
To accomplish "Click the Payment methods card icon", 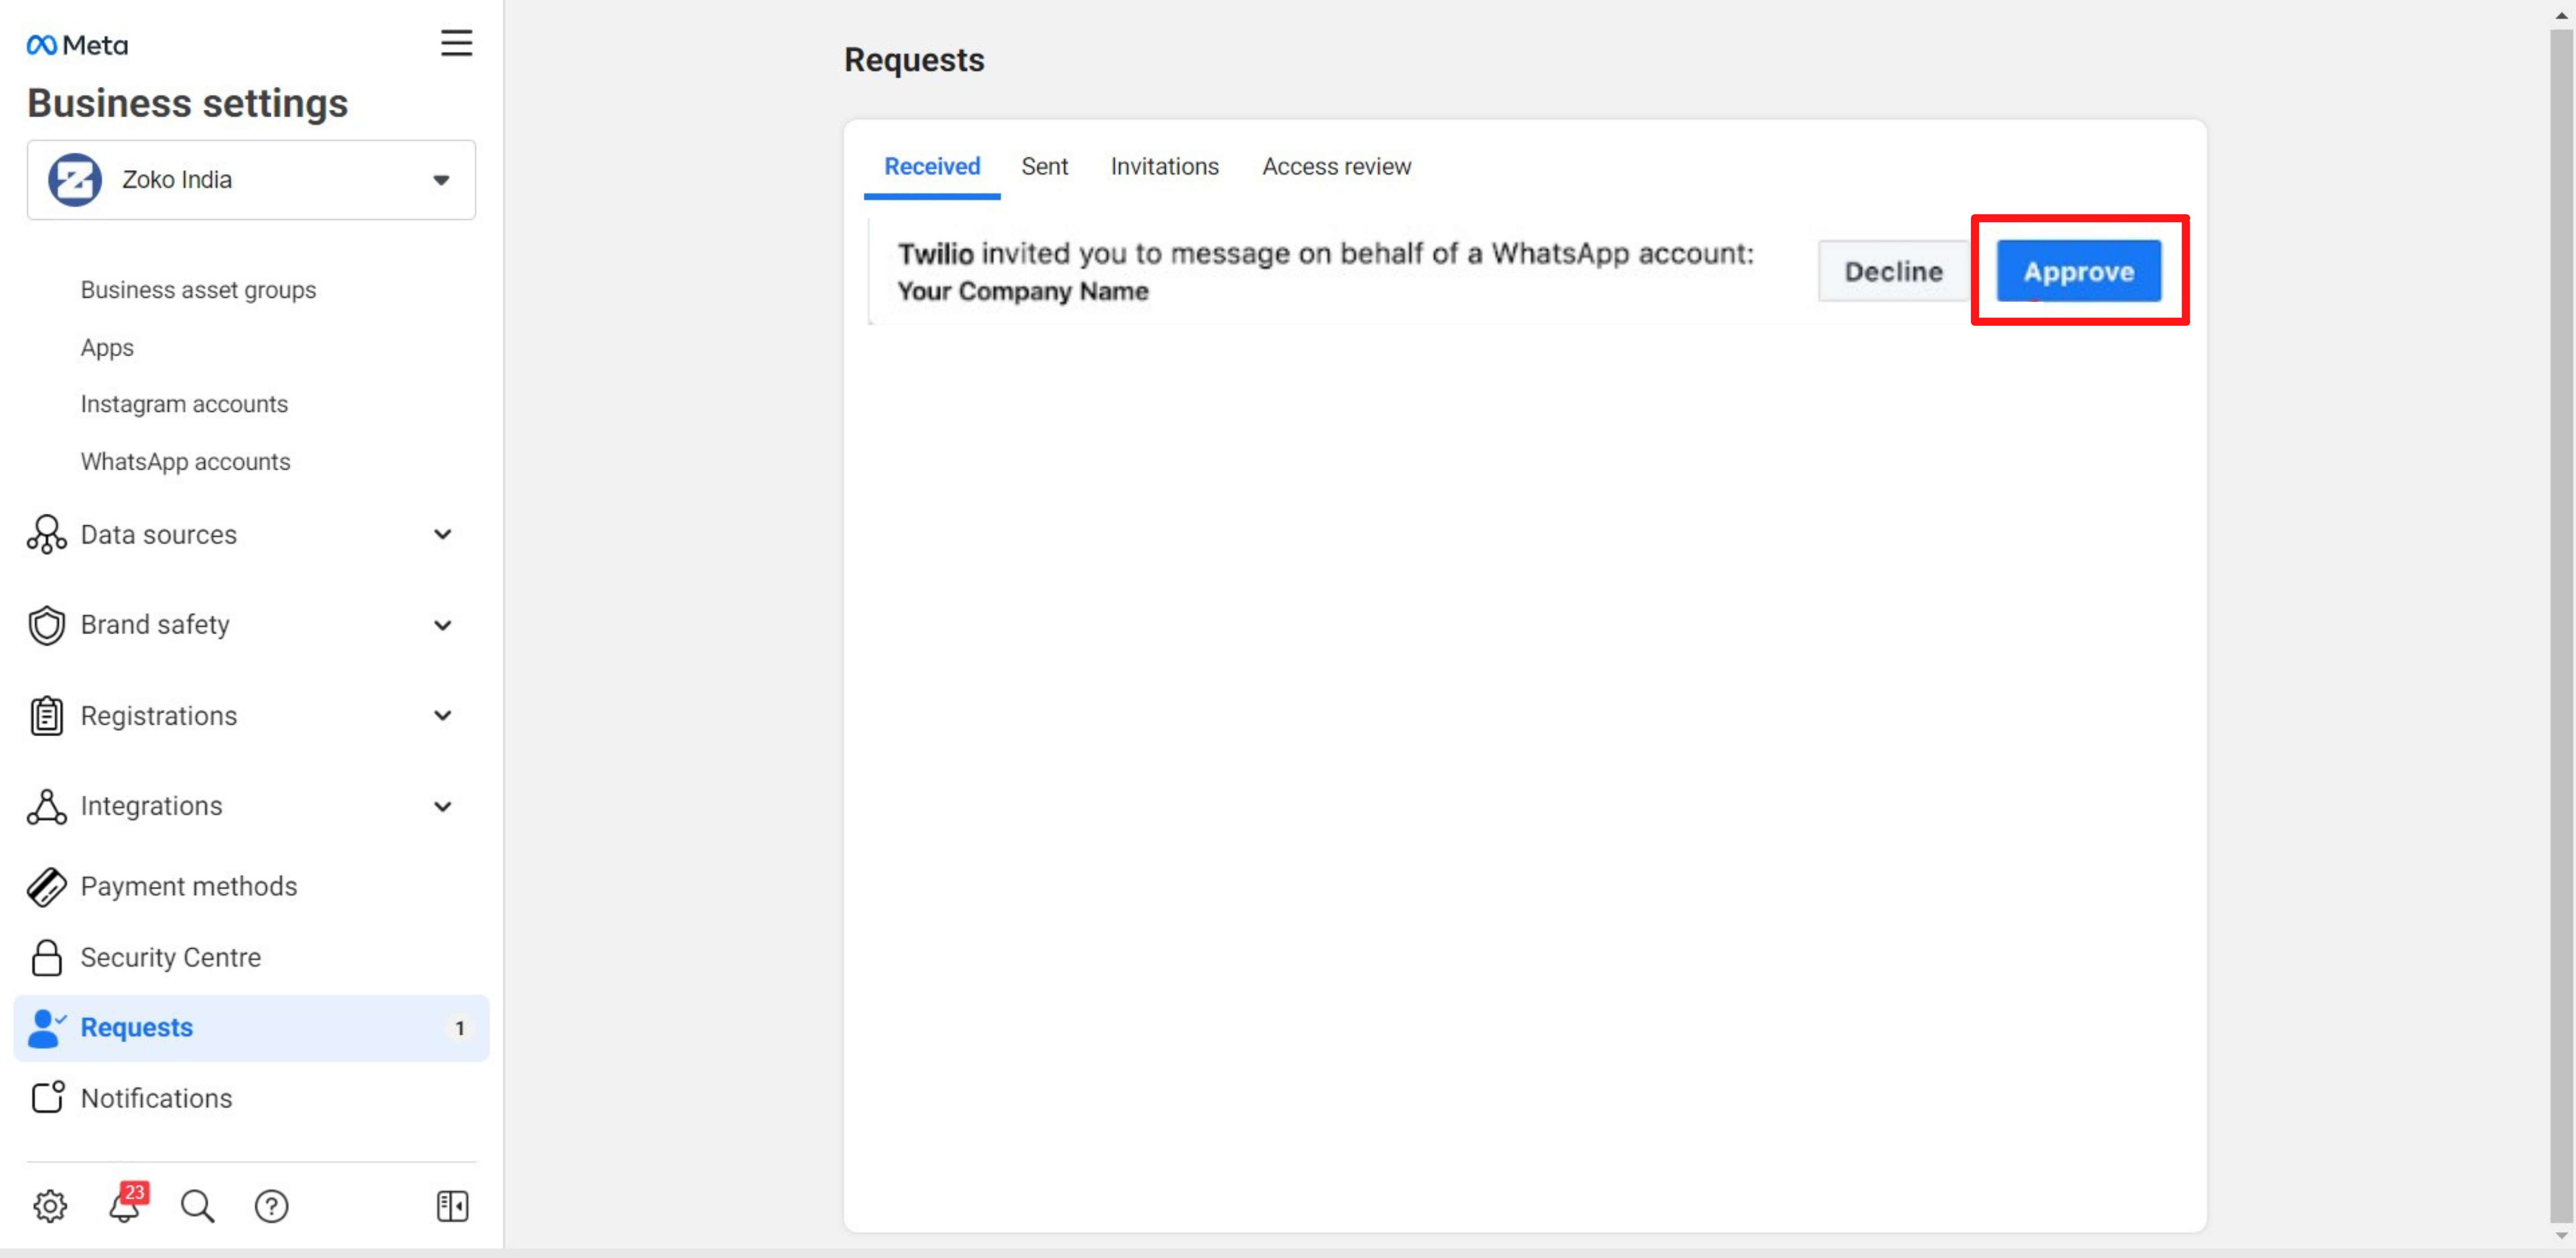I will pyautogui.click(x=47, y=887).
